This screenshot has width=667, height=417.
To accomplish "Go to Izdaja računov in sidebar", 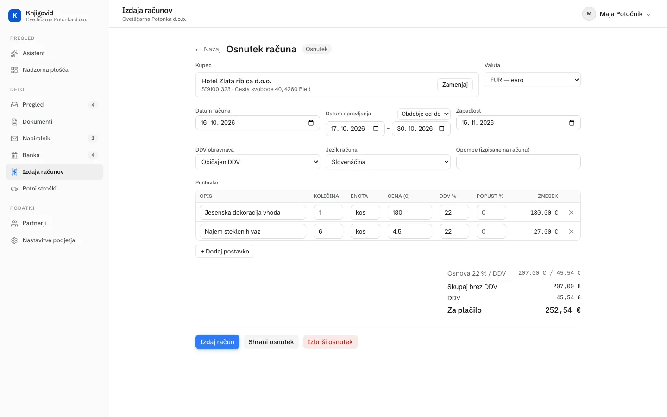I will tap(54, 172).
